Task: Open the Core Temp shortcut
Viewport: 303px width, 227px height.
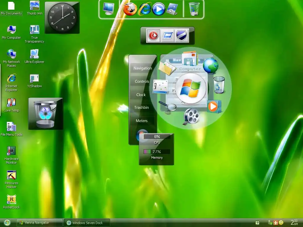Action: click(x=11, y=105)
